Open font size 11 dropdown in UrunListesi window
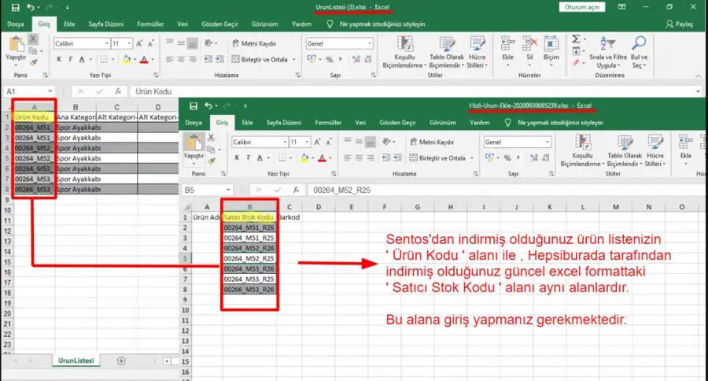 tap(129, 43)
